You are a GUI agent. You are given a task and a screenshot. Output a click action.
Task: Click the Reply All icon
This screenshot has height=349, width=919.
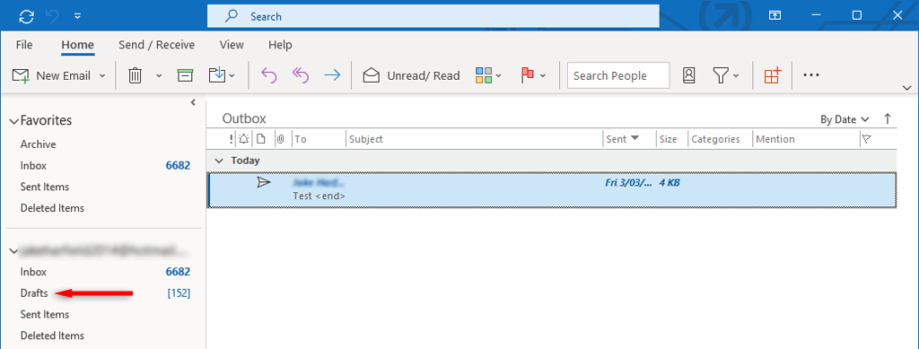[300, 75]
